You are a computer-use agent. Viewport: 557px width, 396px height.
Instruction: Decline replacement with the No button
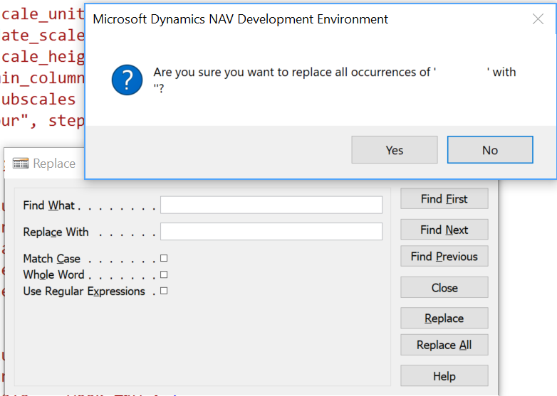coord(490,149)
